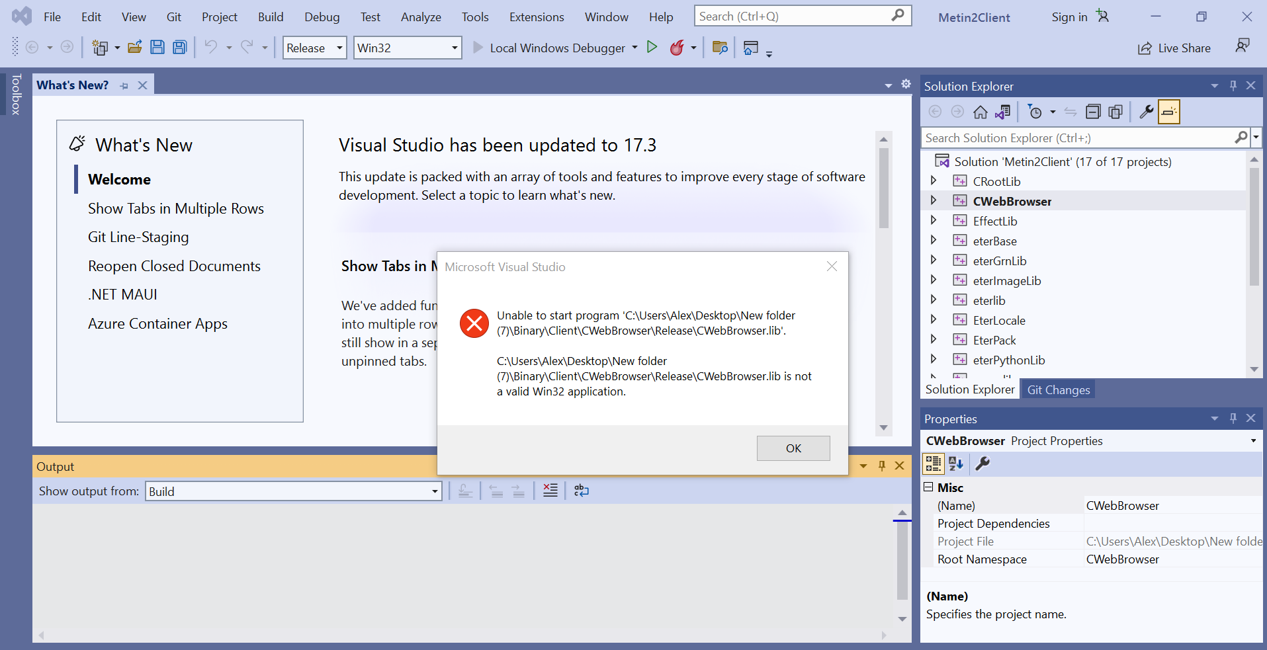
Task: Select the EterLocale project
Action: 999,320
